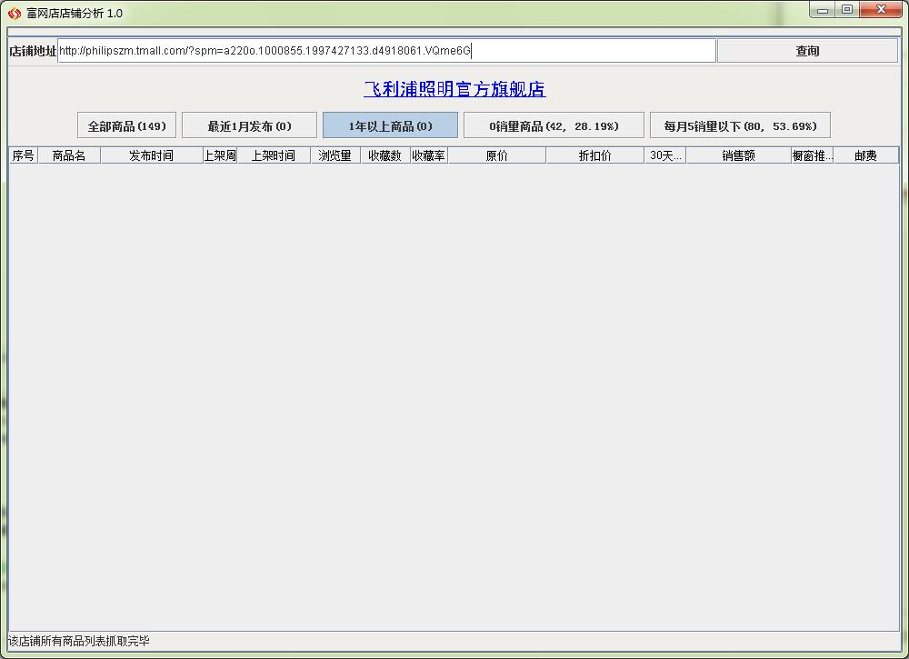Click the 折扣价 column header
The height and width of the screenshot is (659, 909).
click(594, 155)
